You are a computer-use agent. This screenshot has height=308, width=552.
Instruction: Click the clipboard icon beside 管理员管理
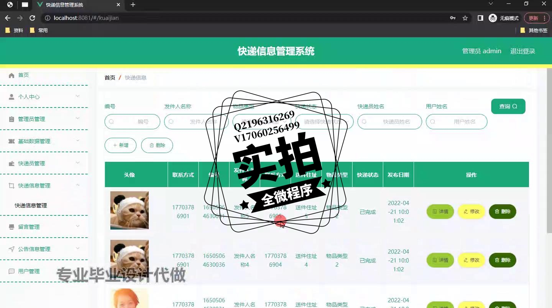click(x=11, y=119)
